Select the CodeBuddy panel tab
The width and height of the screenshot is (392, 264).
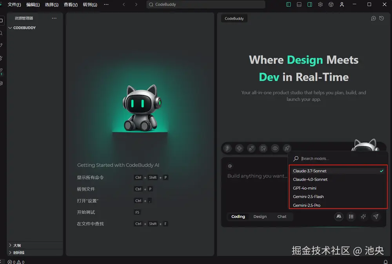pyautogui.click(x=234, y=18)
